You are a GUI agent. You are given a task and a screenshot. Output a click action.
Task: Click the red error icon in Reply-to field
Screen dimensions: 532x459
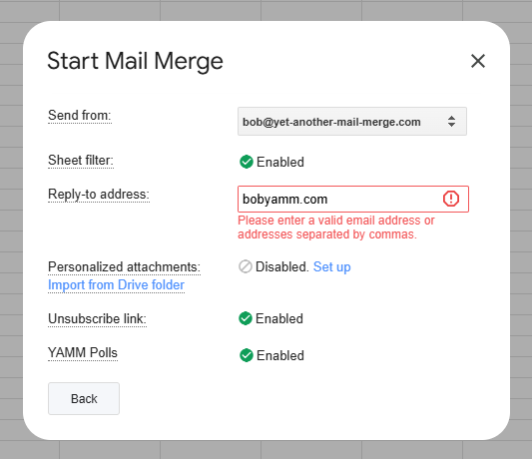pyautogui.click(x=451, y=199)
